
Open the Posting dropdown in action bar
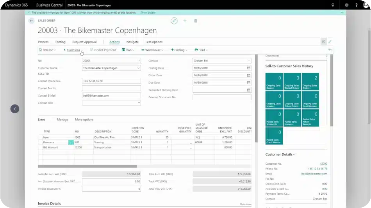(x=179, y=50)
